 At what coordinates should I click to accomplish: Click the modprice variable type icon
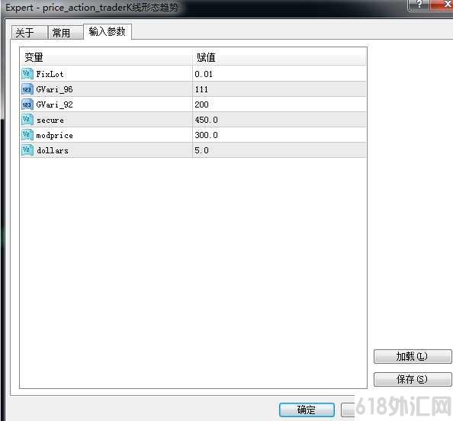[27, 135]
